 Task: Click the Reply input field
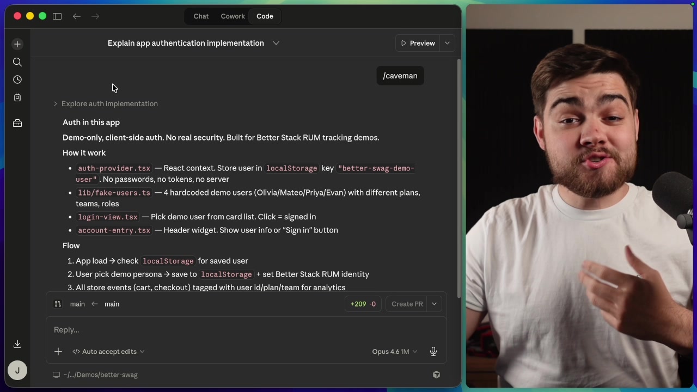pos(246,330)
